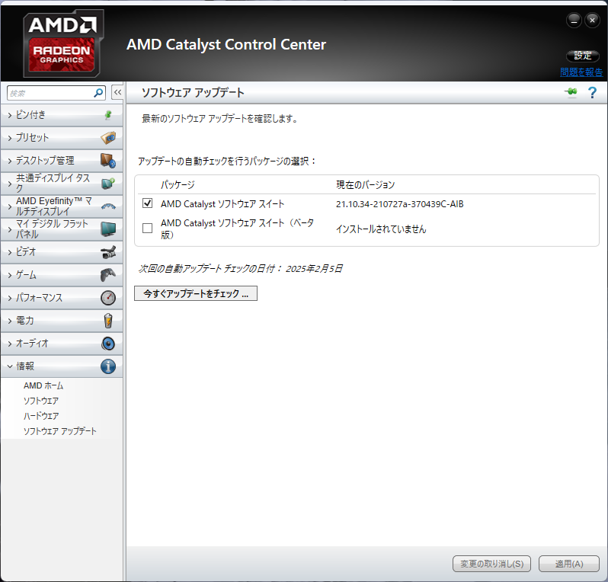Click the green pin icon in page header
This screenshot has height=582, width=608.
pos(571,92)
